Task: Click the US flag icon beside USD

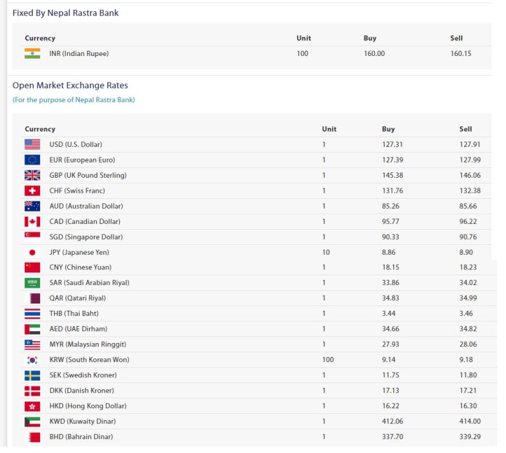Action: [x=32, y=144]
